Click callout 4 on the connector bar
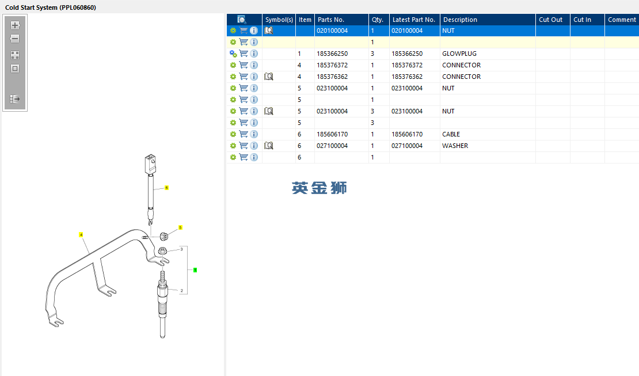 (81, 234)
